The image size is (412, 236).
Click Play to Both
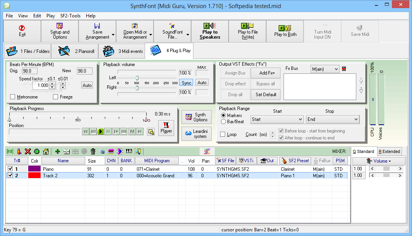(285, 31)
